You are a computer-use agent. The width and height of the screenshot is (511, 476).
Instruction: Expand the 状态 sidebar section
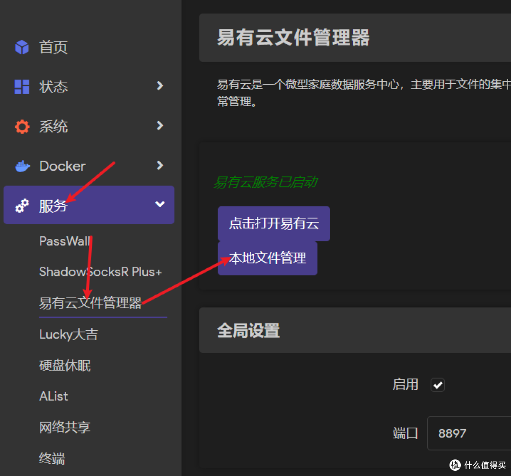pos(160,87)
